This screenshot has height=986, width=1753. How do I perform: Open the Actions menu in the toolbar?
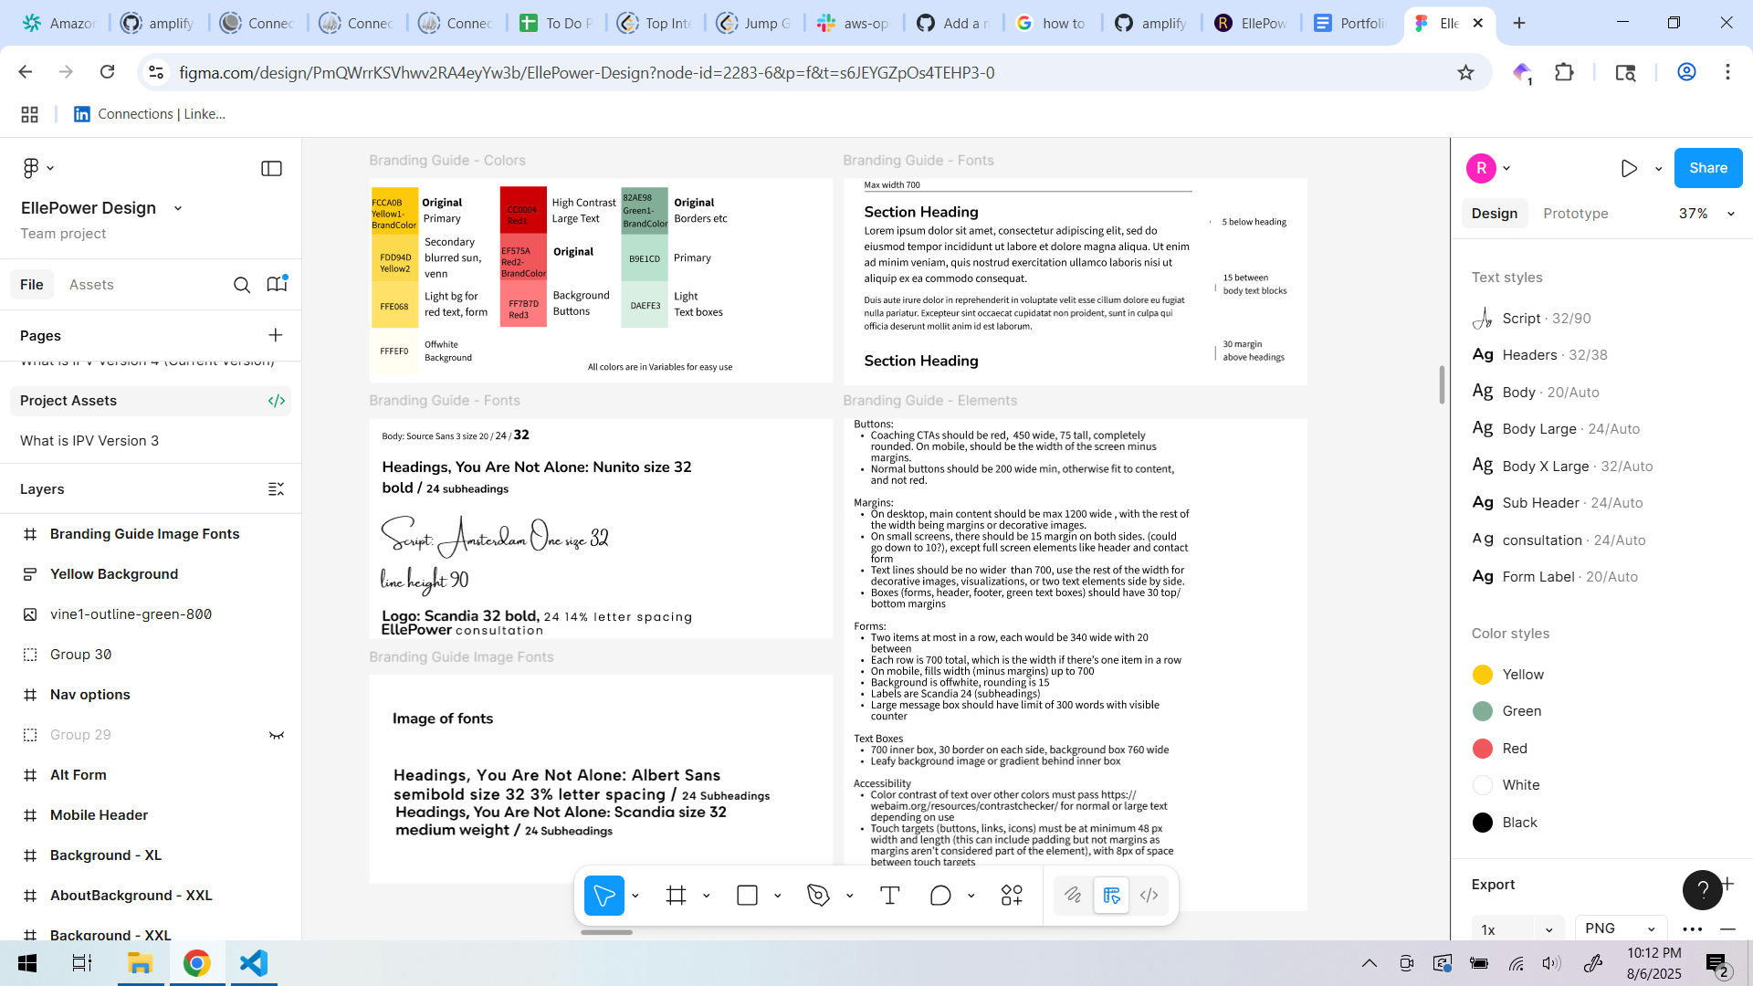[x=1012, y=896]
